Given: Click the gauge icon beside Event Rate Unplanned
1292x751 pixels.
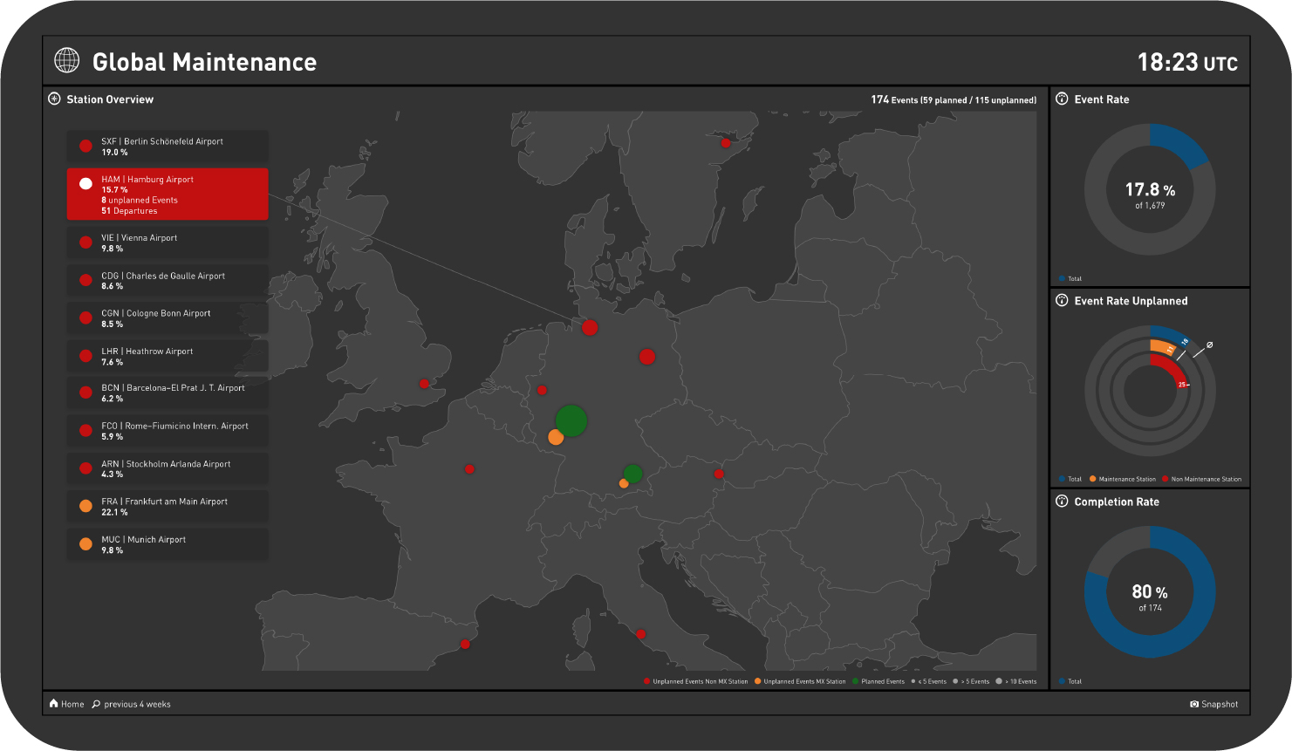Looking at the screenshot, I should coord(1062,301).
